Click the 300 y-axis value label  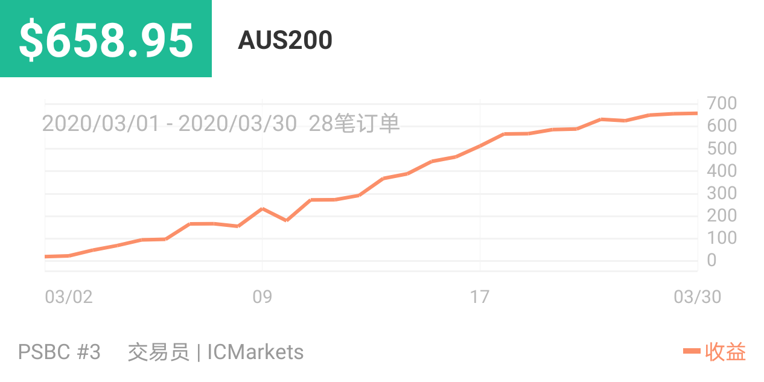tap(722, 193)
